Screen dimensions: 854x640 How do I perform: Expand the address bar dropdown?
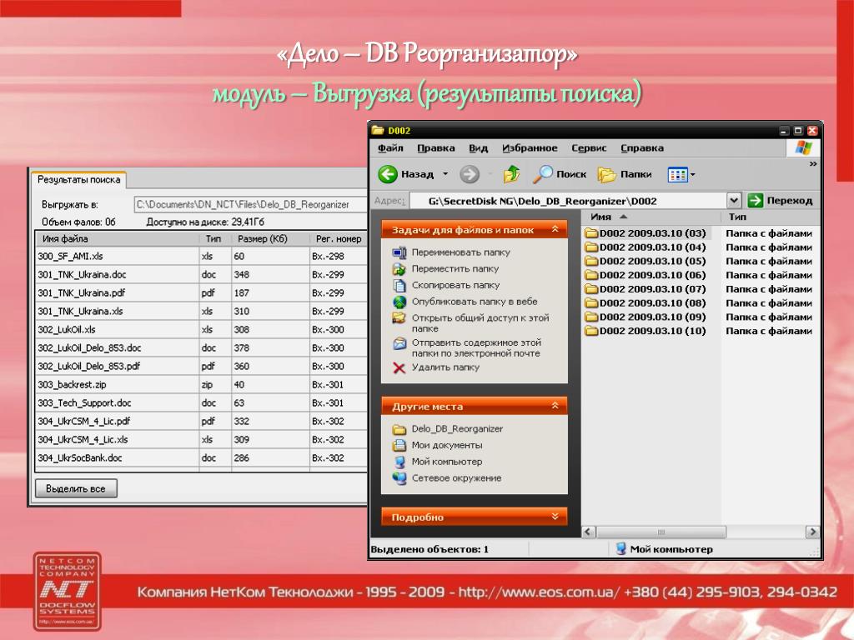coord(734,200)
